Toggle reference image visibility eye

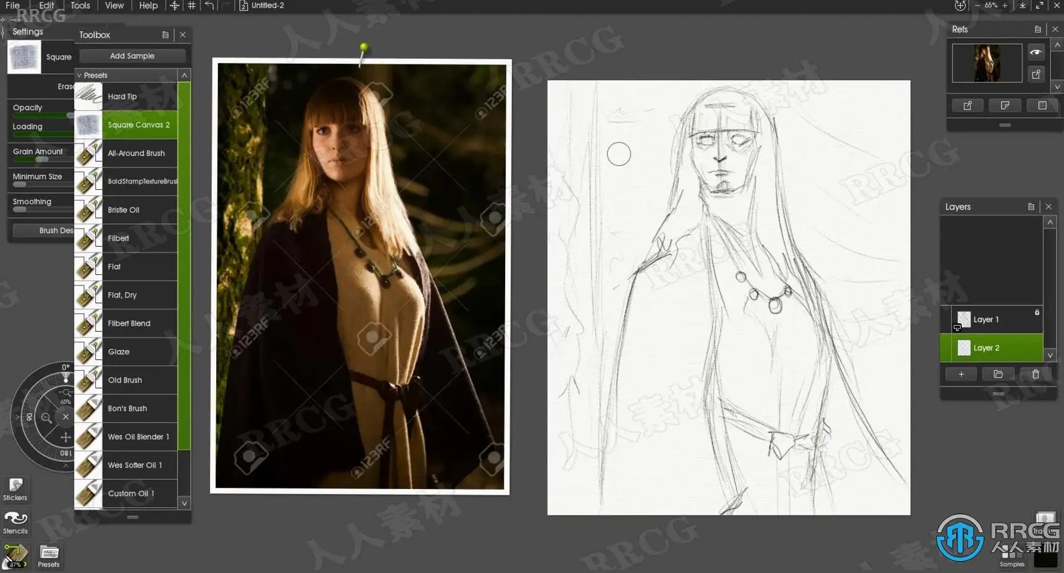1036,53
